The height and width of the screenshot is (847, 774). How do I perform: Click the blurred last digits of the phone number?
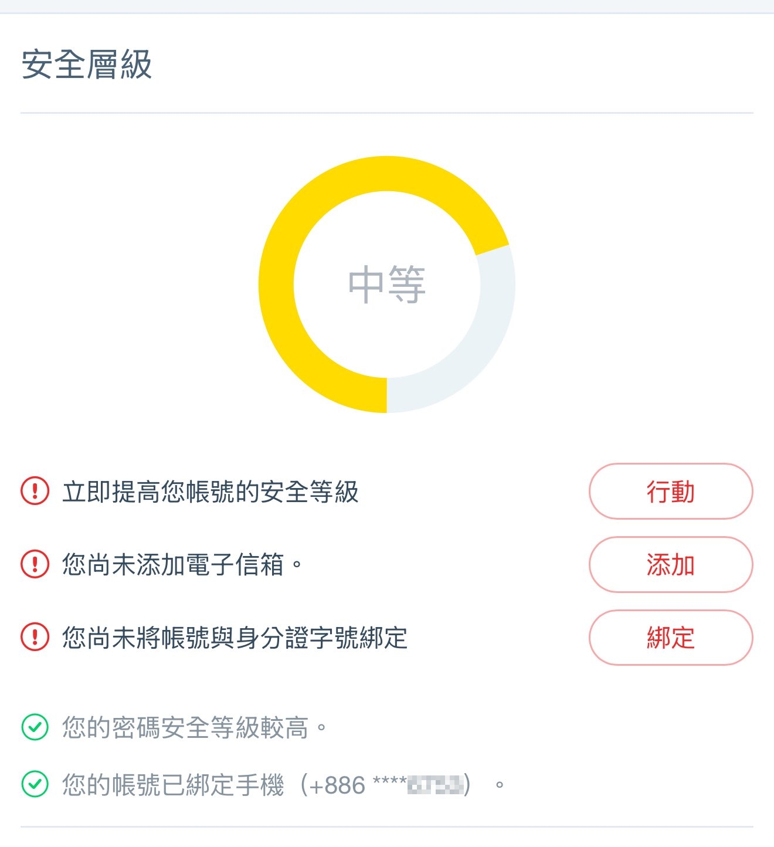(435, 784)
